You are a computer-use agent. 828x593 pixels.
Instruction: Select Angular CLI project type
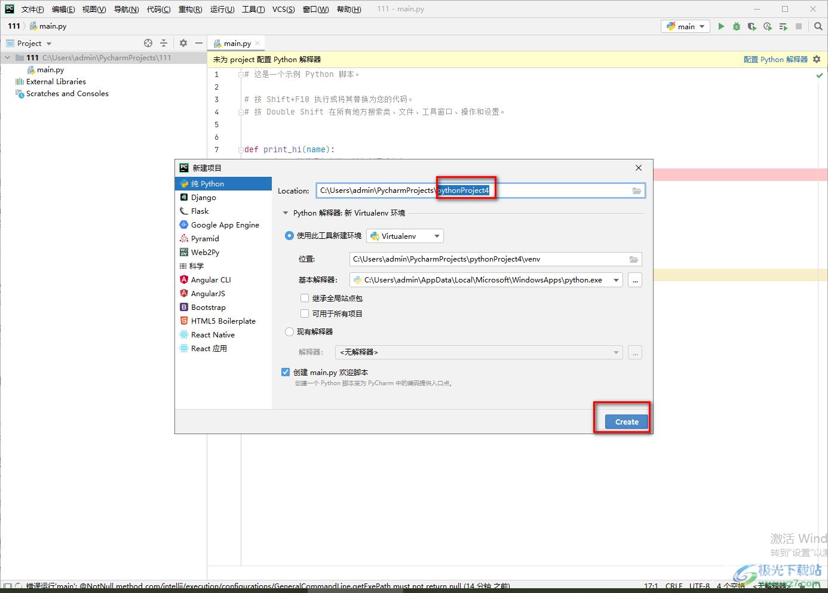pos(223,280)
